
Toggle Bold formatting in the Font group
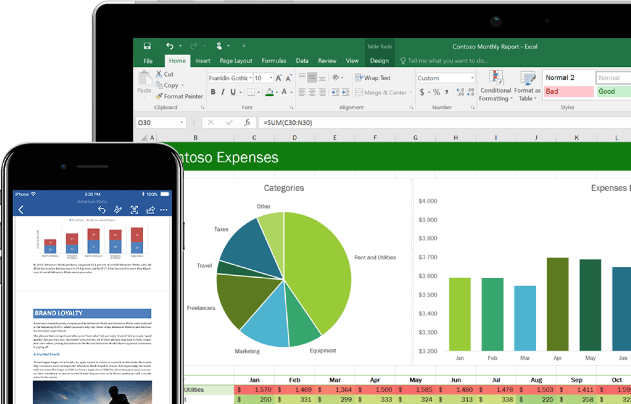(213, 93)
